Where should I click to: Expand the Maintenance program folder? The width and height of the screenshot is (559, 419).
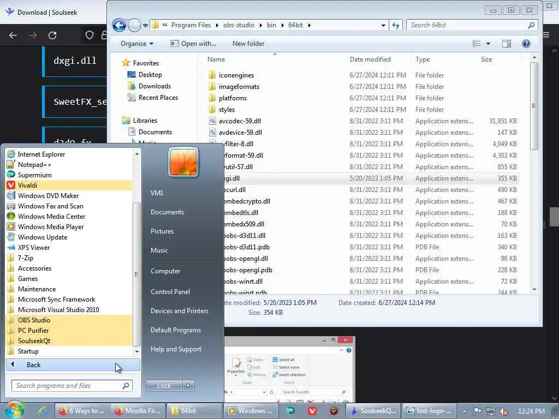69,289
